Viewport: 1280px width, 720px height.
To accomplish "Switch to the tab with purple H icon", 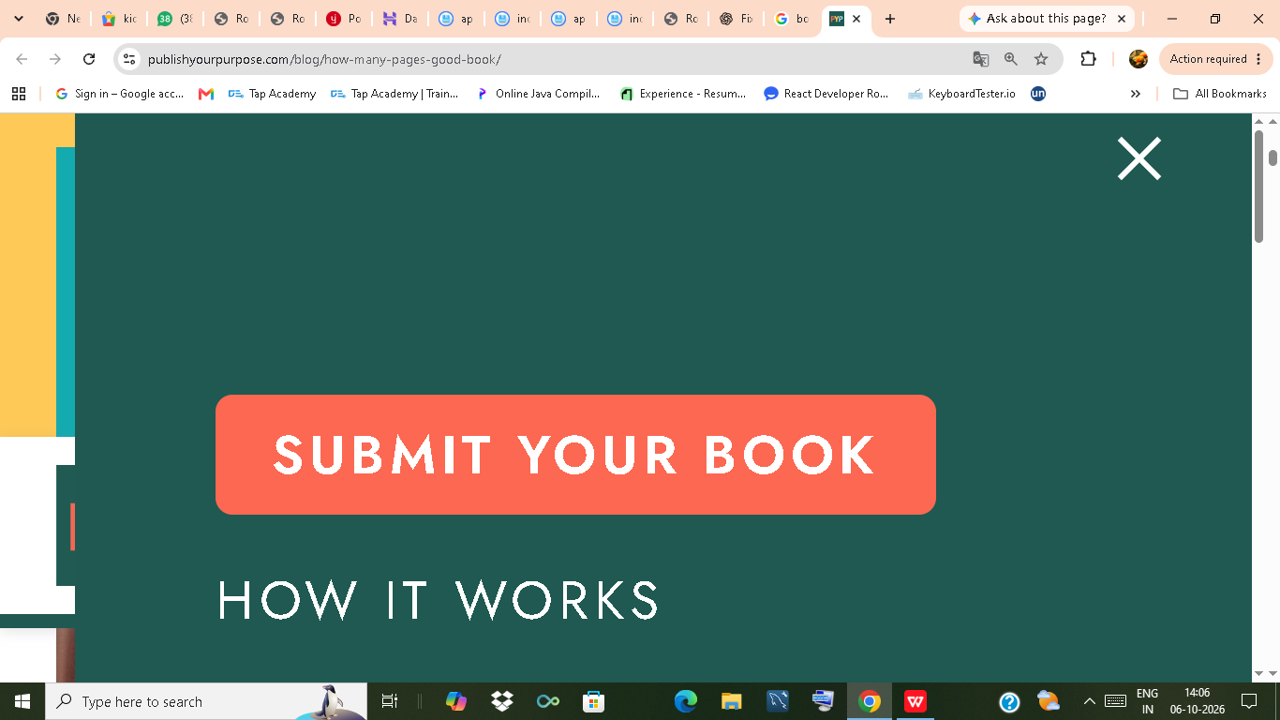I will coord(400,19).
